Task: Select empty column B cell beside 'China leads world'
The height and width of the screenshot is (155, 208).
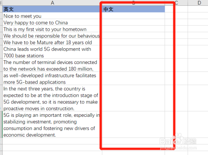Action: click(x=134, y=52)
